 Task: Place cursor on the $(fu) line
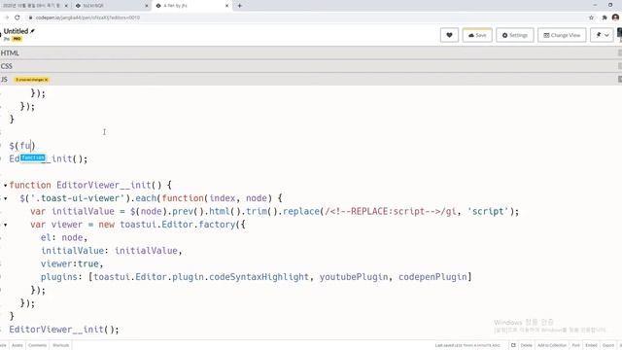click(22, 146)
